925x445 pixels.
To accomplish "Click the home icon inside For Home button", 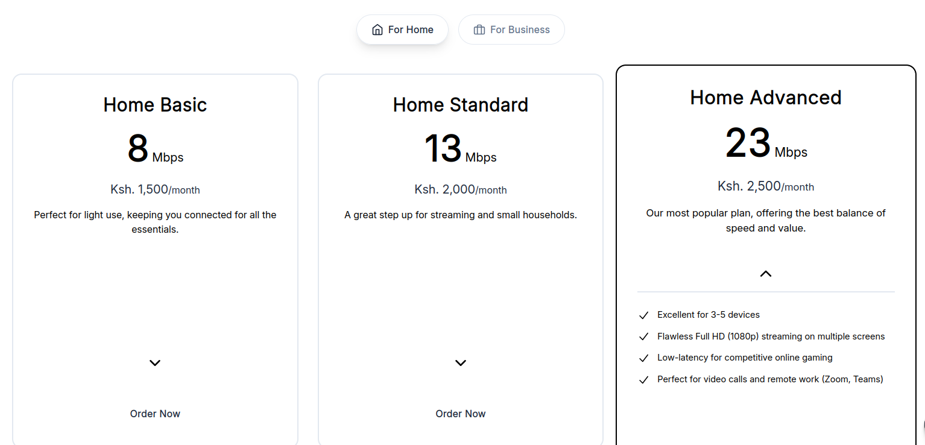I will pos(378,29).
